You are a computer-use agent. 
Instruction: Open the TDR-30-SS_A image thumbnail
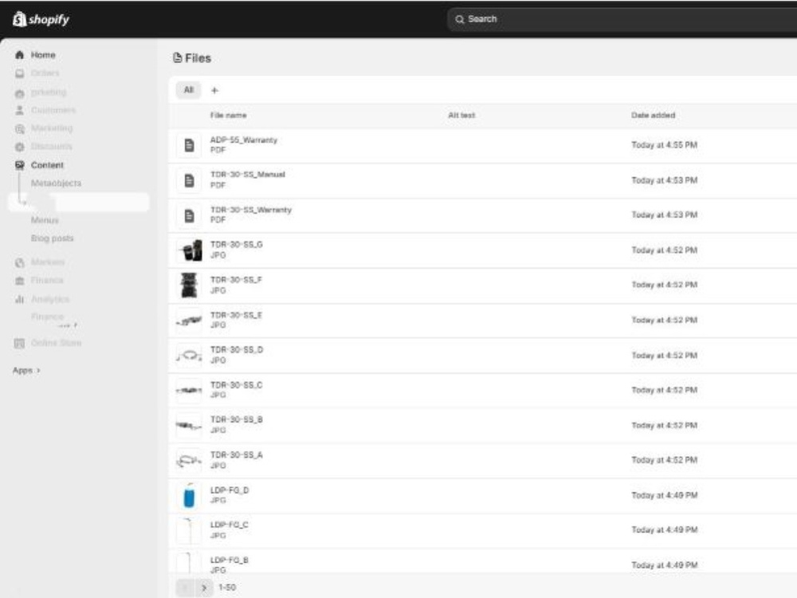[x=189, y=460]
